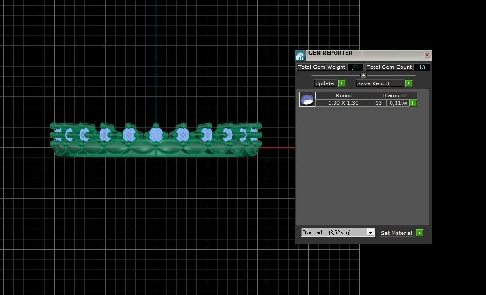Open the Diamond (3,52 spg) material dropdown
The height and width of the screenshot is (295, 486).
[337, 233]
